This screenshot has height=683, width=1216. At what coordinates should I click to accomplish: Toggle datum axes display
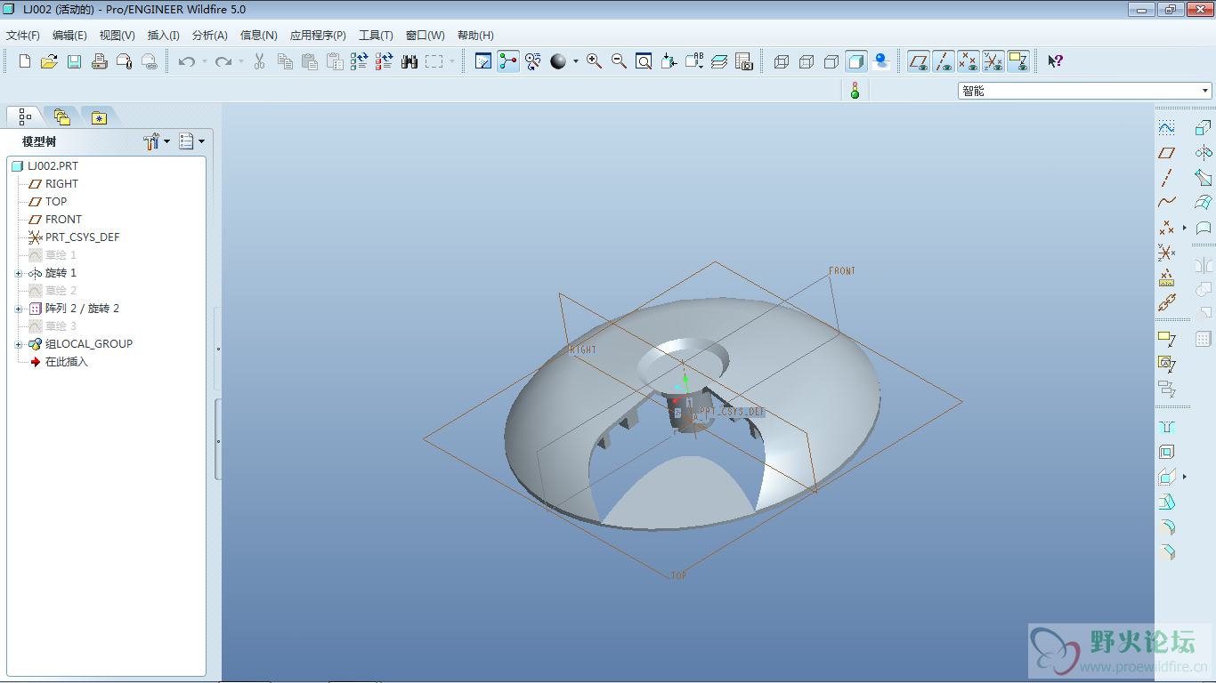pos(944,61)
